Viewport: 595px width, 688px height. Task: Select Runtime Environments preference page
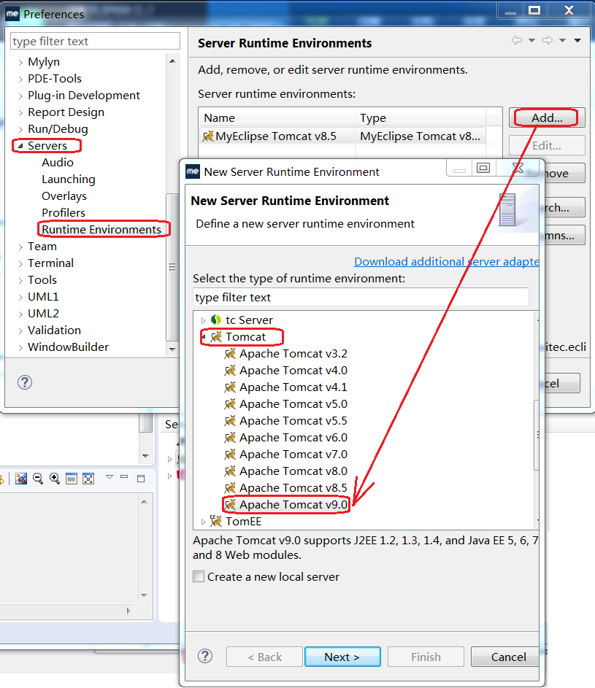[101, 230]
